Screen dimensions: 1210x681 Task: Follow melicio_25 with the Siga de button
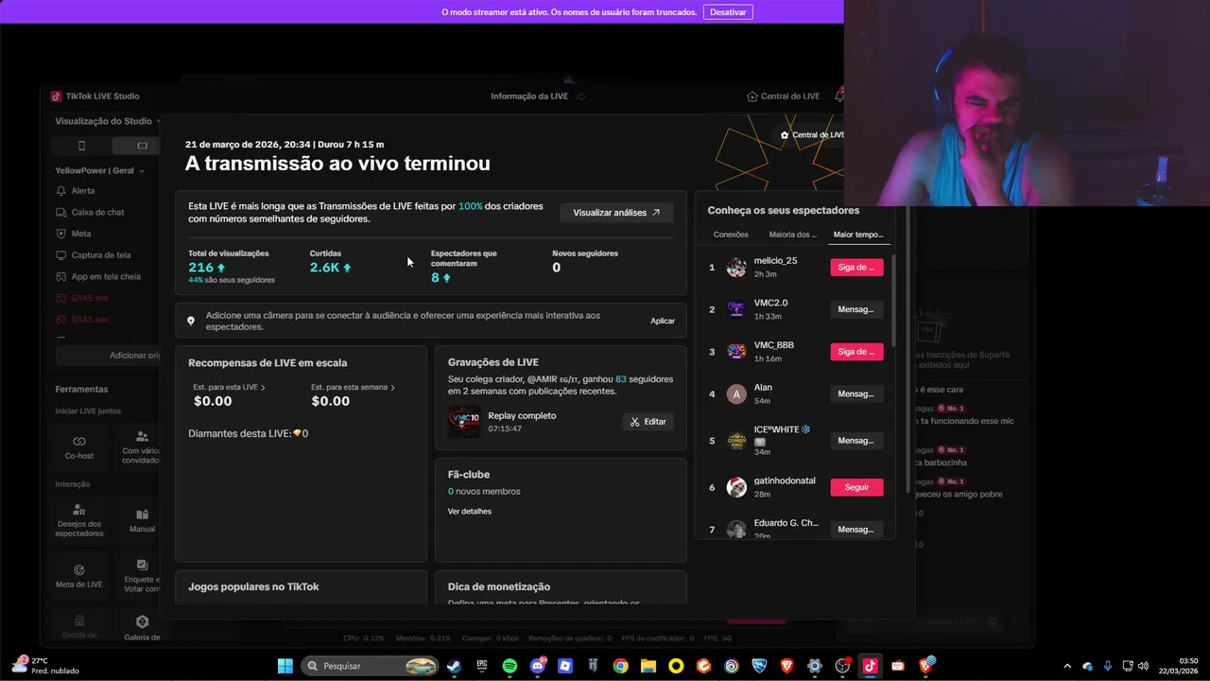(856, 268)
